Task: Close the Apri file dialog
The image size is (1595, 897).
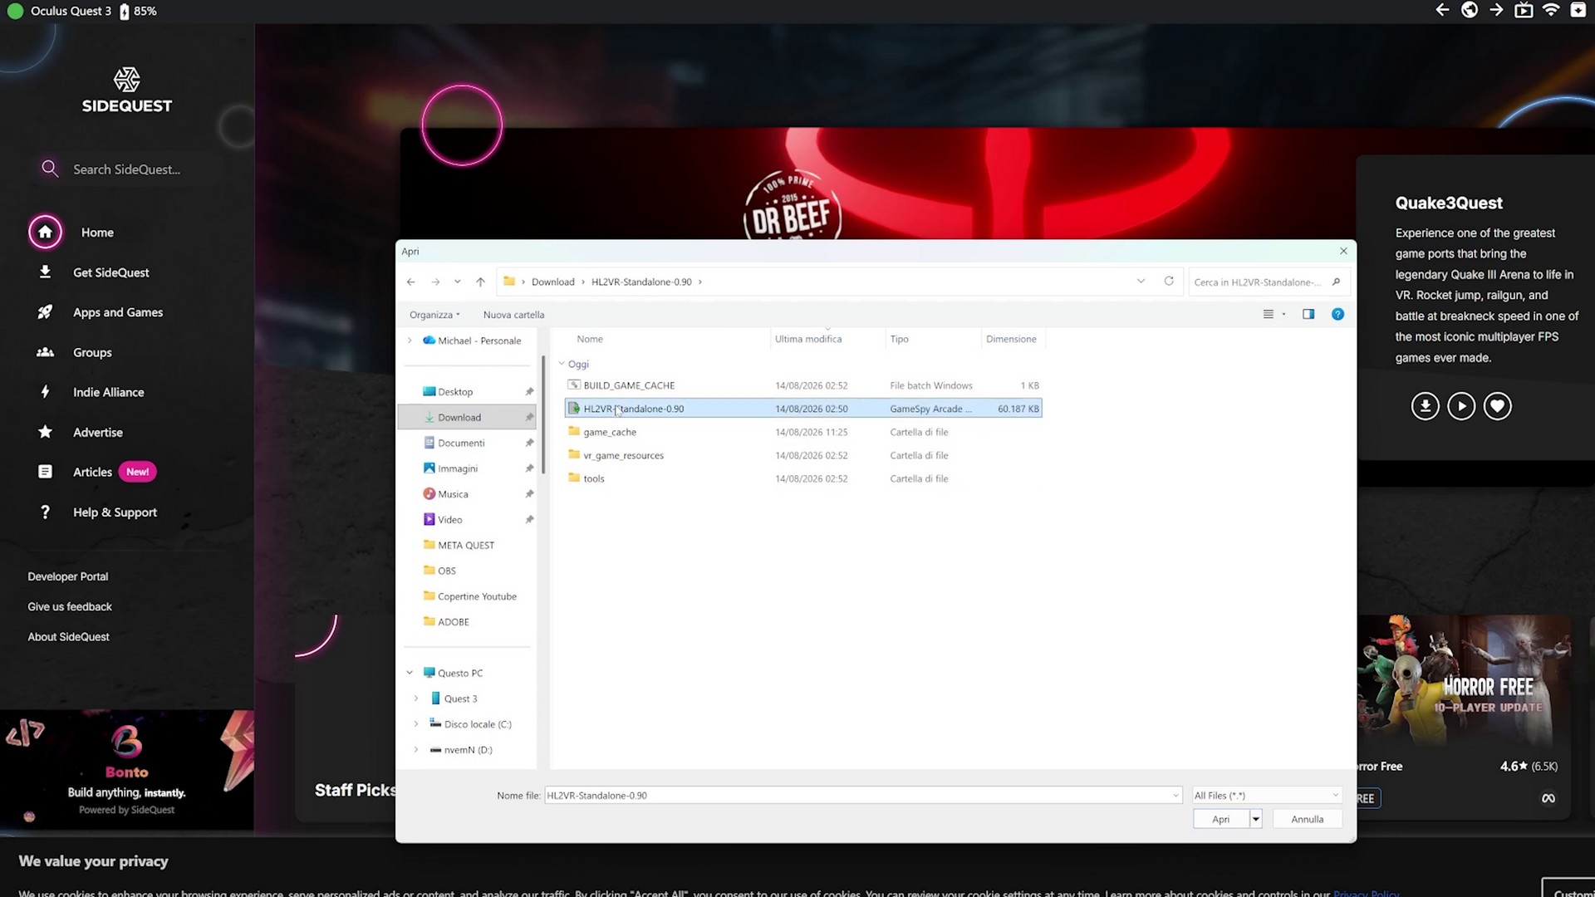Action: click(1343, 251)
